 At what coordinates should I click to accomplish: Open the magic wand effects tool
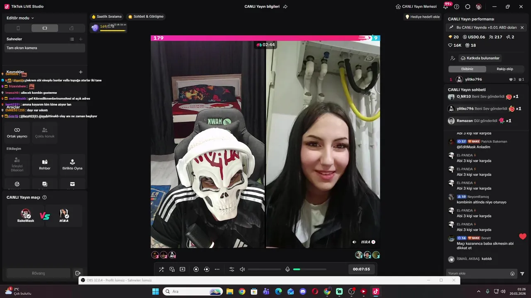(161, 269)
